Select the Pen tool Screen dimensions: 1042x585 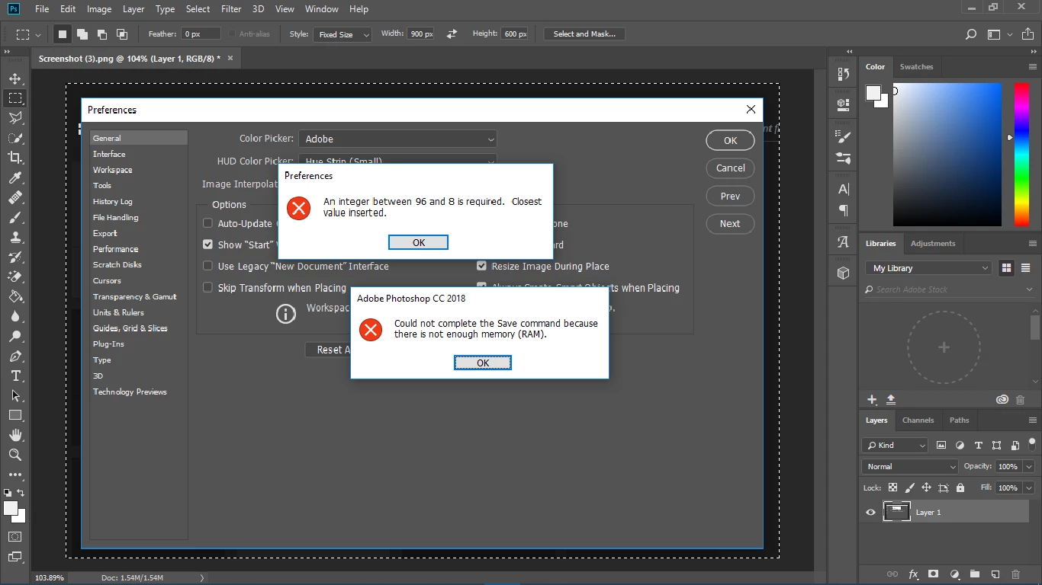click(x=14, y=356)
